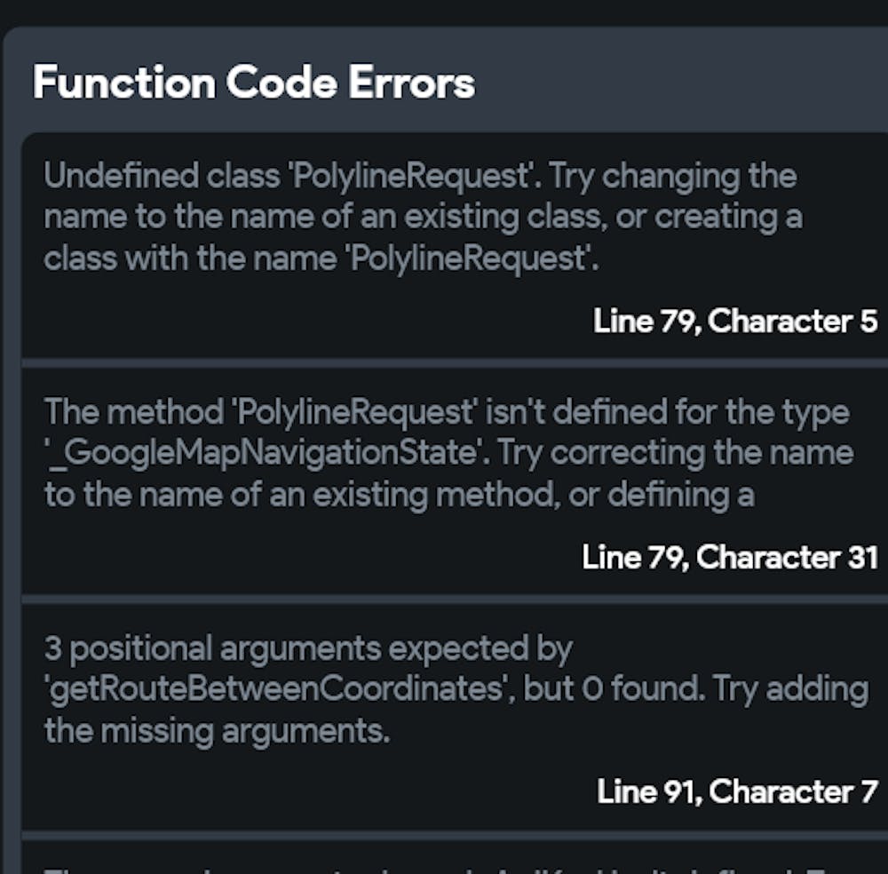
Task: Click the dark area above the errors panel
Action: 444,12
